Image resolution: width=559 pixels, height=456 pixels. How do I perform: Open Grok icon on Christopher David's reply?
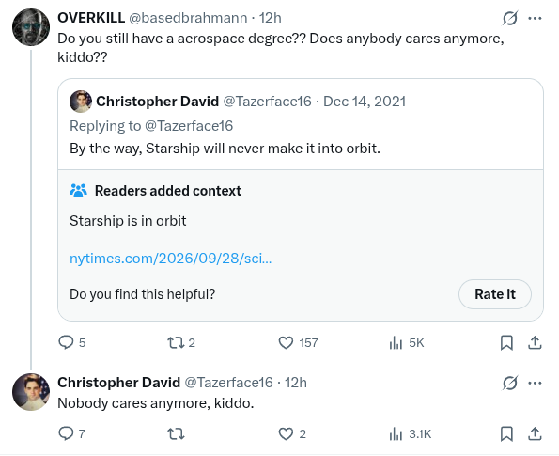510,383
